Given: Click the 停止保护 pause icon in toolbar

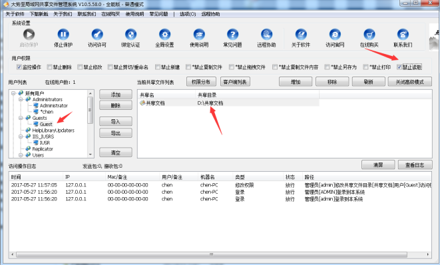Looking at the screenshot, I should [x=63, y=34].
